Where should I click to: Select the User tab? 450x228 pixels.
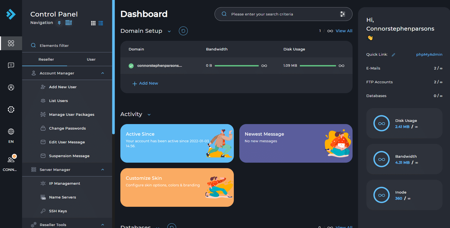(x=91, y=59)
